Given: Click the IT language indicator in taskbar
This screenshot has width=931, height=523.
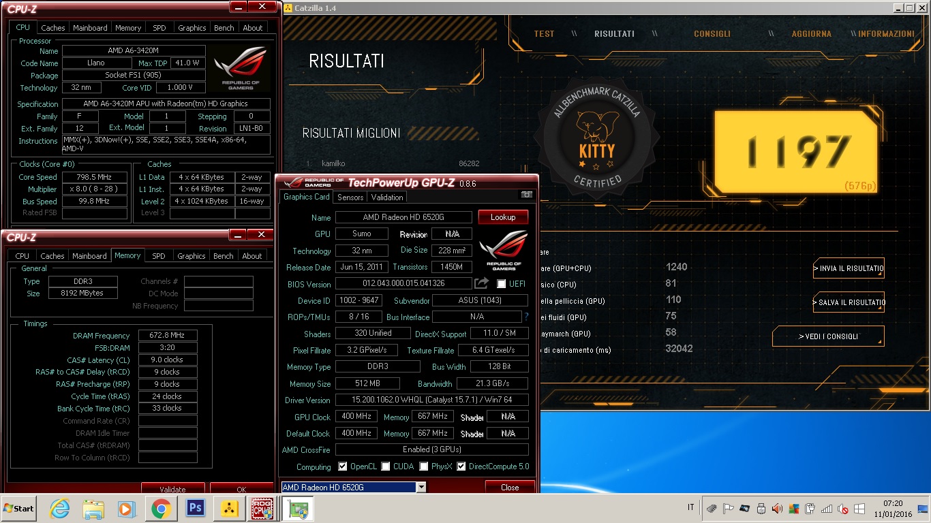Looking at the screenshot, I should 691,508.
